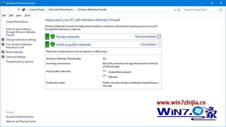Click the firewall icon in title bar
This screenshot has height=127, width=226.
[3, 3]
